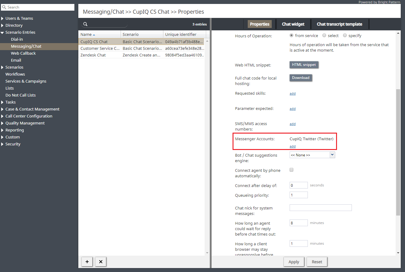Image resolution: width=405 pixels, height=272 pixels.
Task: Expand the Tasks menu
Action: coord(2,102)
